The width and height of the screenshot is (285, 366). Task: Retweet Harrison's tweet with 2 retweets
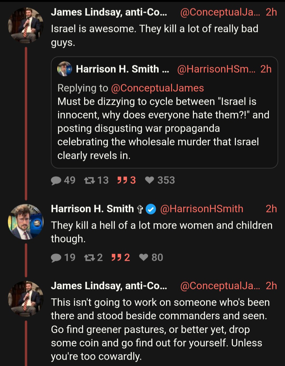(89, 258)
